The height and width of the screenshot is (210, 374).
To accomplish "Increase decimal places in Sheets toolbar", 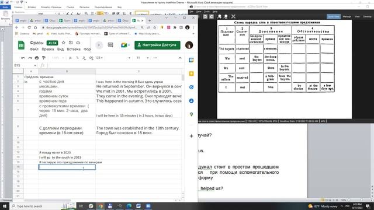I will [91, 58].
